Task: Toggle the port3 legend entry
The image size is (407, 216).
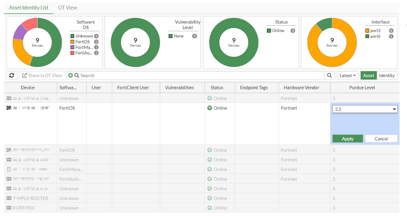Action: click(375, 31)
